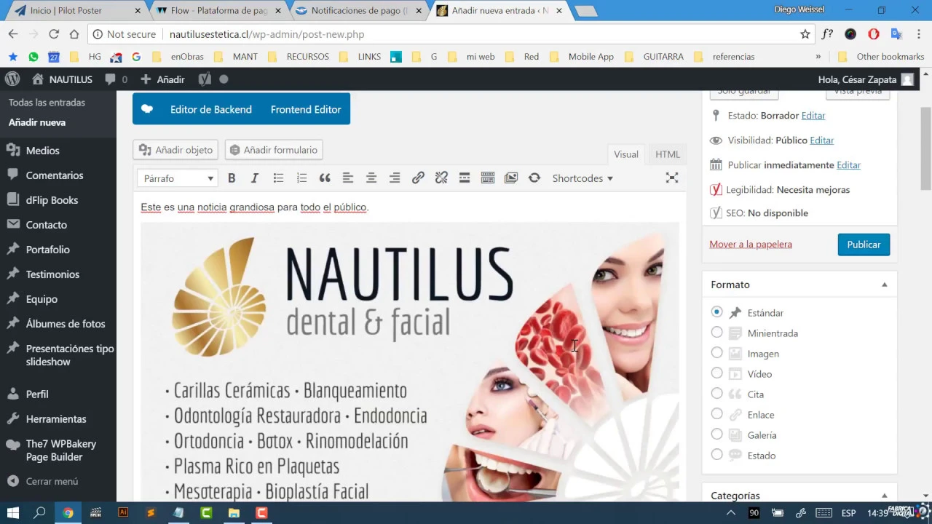The height and width of the screenshot is (524, 932).
Task: Select the Minientrada post format
Action: point(717,332)
